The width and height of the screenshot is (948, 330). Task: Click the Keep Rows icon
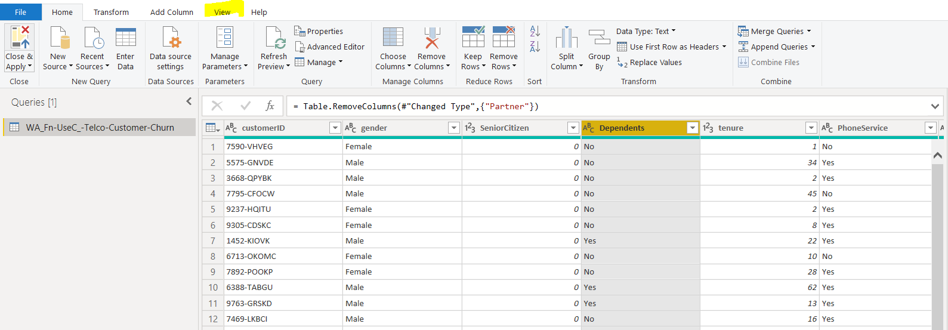[x=473, y=38]
